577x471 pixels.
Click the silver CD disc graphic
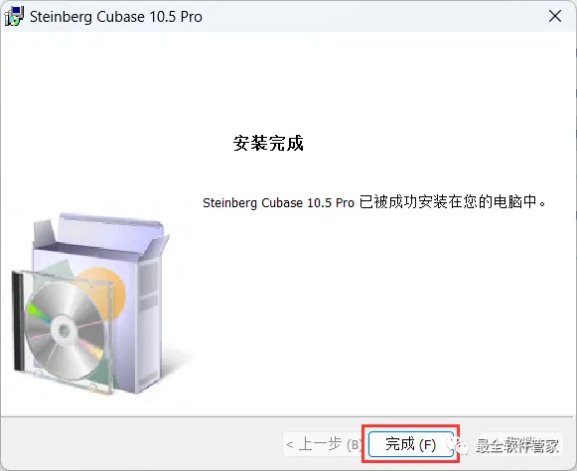click(66, 330)
